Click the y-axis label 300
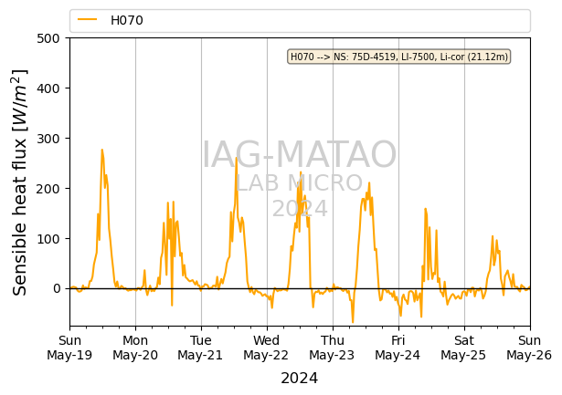 48,139
